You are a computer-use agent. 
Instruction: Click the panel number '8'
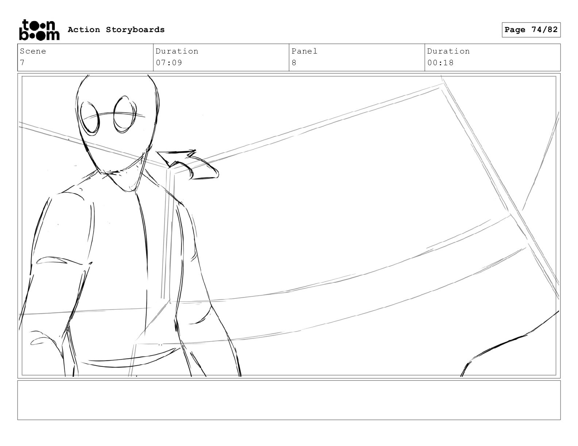(x=294, y=63)
